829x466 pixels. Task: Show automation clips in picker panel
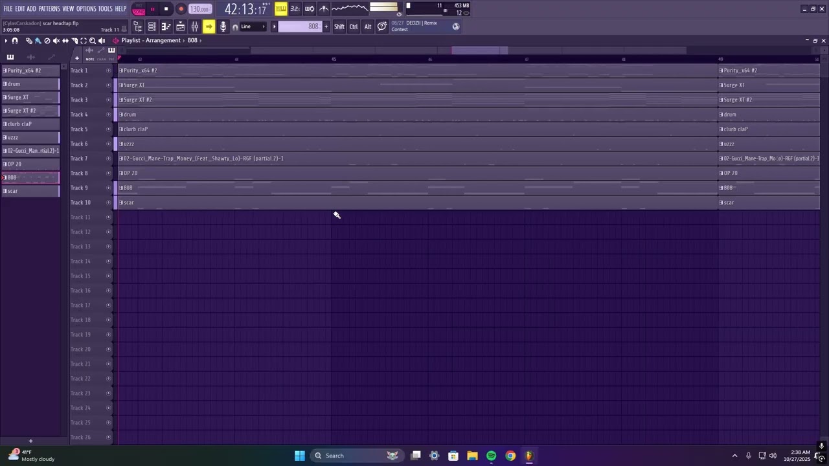click(x=51, y=58)
